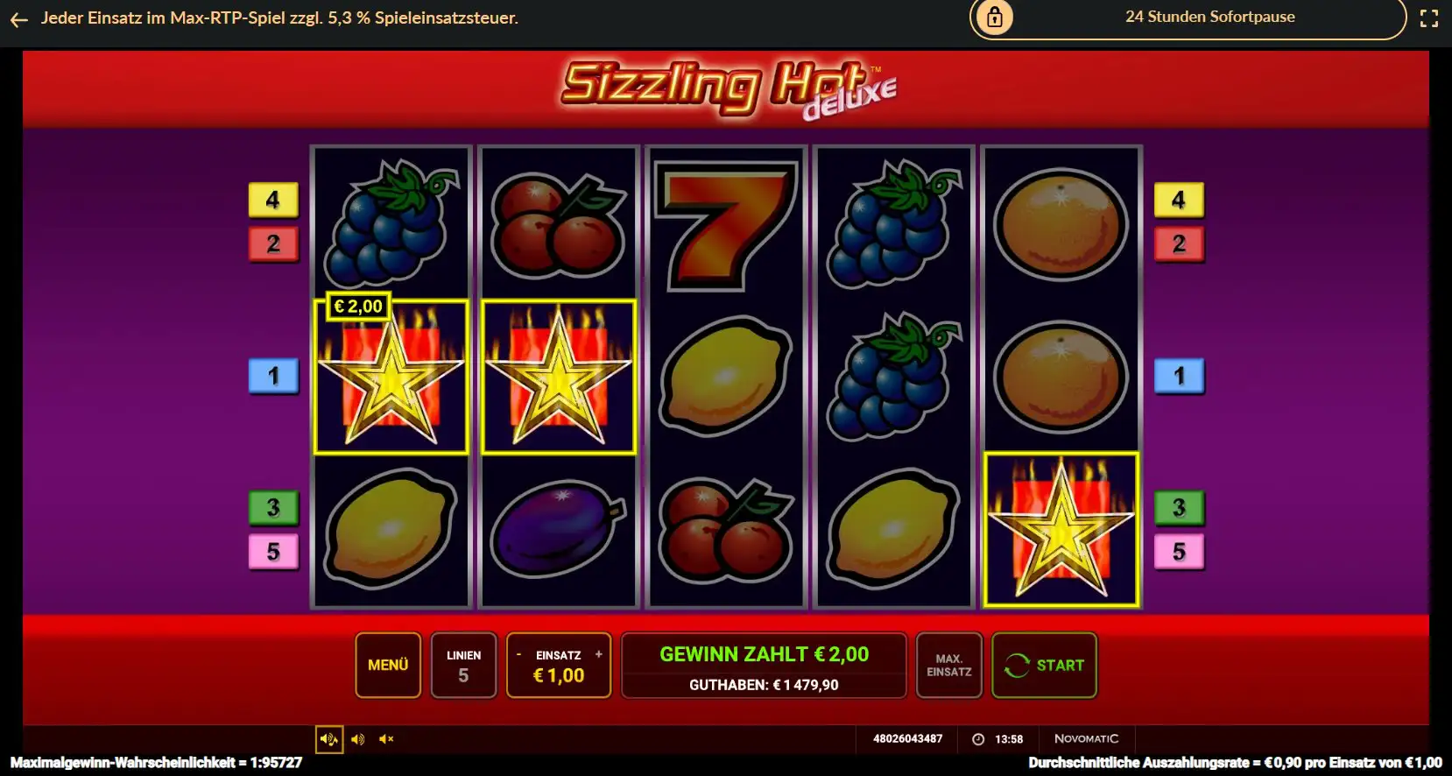Screen dimensions: 1452x776
Task: Open the LINIEN lines selector
Action: point(463,665)
